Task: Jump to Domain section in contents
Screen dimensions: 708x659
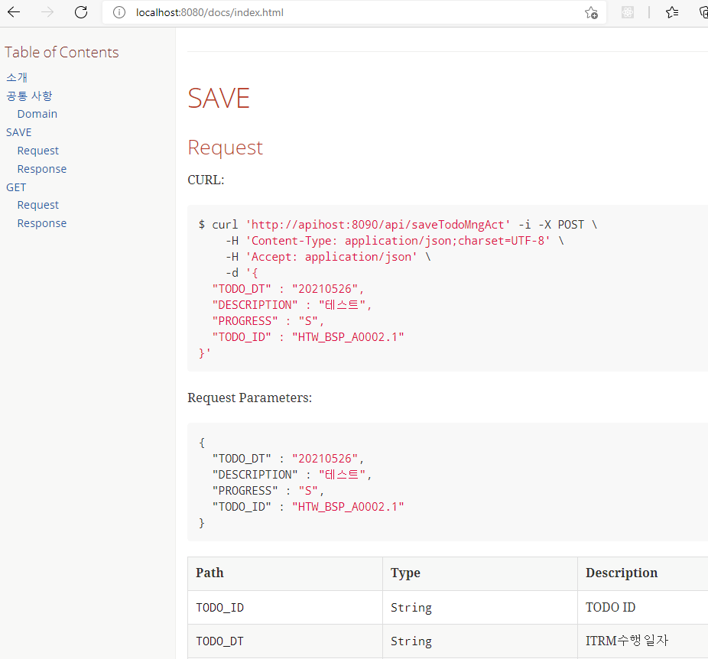Action: click(x=37, y=114)
